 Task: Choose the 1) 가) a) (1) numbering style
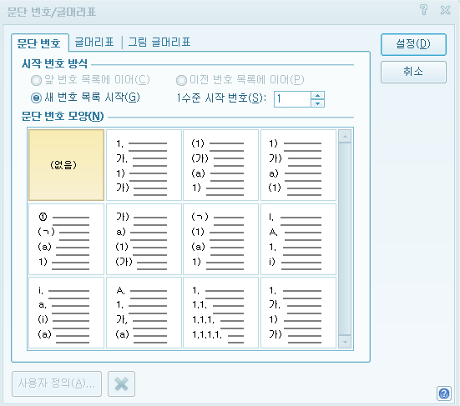click(x=298, y=165)
